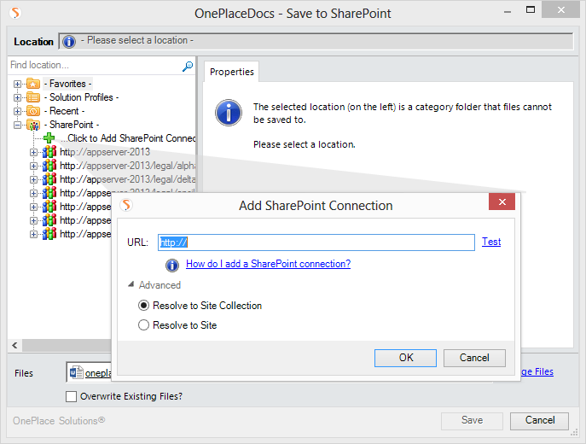Image resolution: width=586 pixels, height=444 pixels.
Task: Collapse the Advanced section
Action: tap(131, 285)
